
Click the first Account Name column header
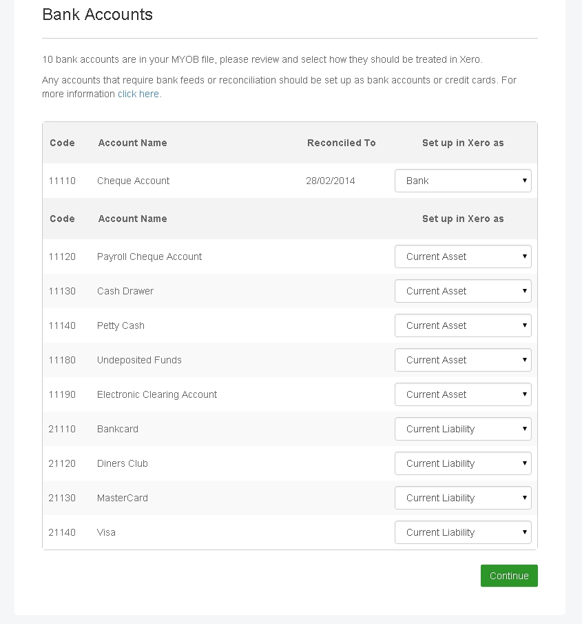coord(132,143)
